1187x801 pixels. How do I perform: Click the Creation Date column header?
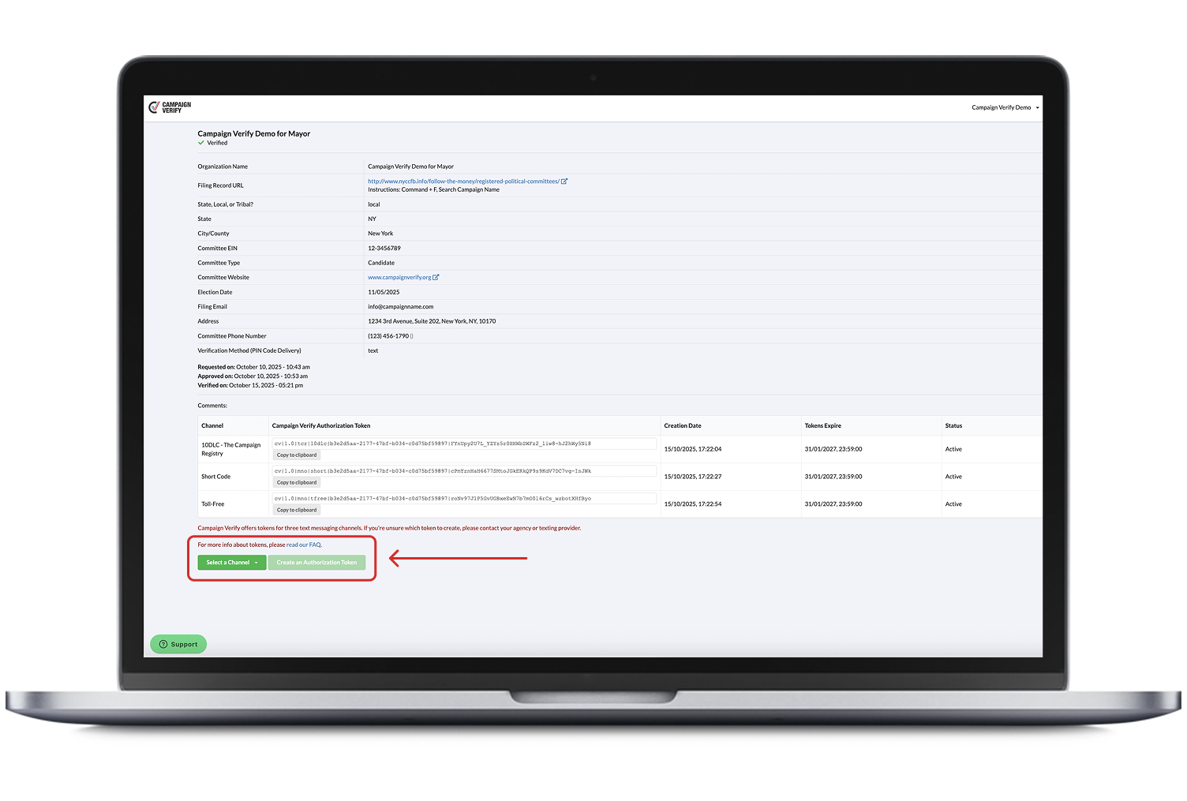tap(683, 425)
